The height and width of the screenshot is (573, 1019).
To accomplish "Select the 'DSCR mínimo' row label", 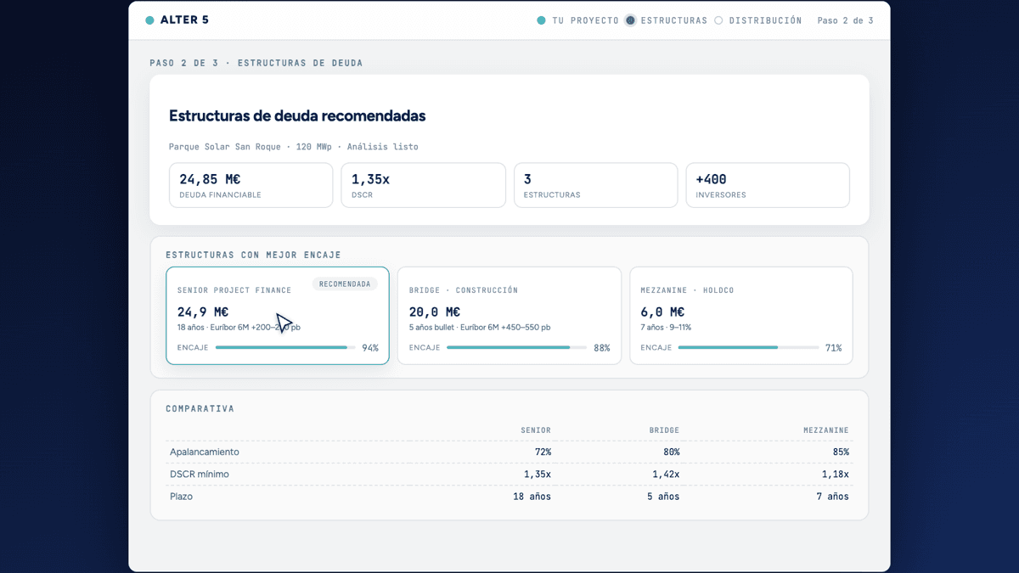I will tap(200, 475).
